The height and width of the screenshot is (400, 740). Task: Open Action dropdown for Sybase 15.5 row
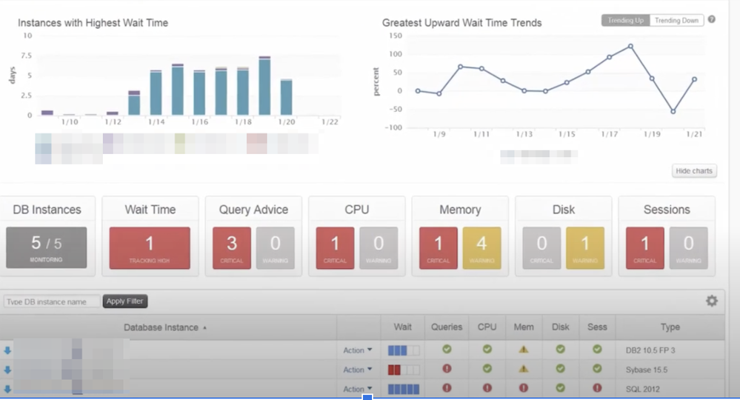tap(357, 370)
